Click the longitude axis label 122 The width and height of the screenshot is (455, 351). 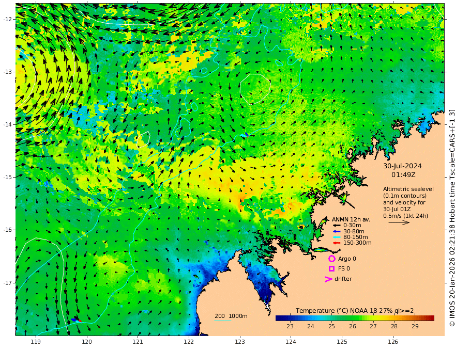tap(189, 342)
